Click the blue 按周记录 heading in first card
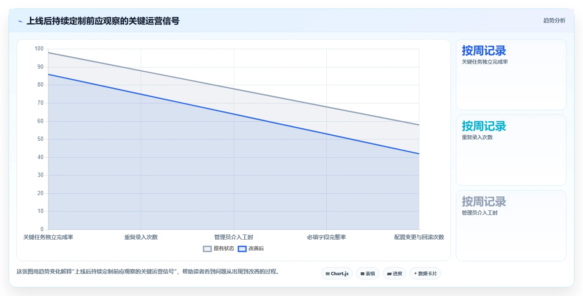583x296 pixels. pyautogui.click(x=484, y=51)
